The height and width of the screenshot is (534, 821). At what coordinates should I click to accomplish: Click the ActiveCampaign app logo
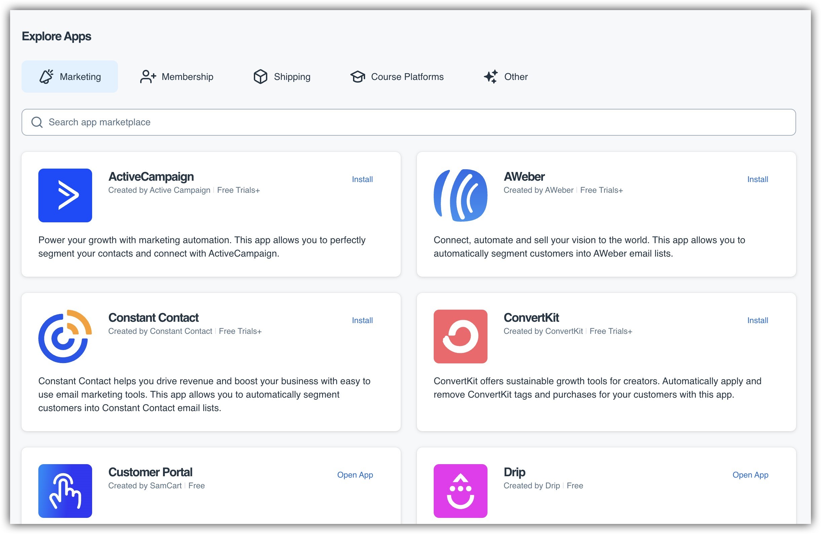coord(65,195)
